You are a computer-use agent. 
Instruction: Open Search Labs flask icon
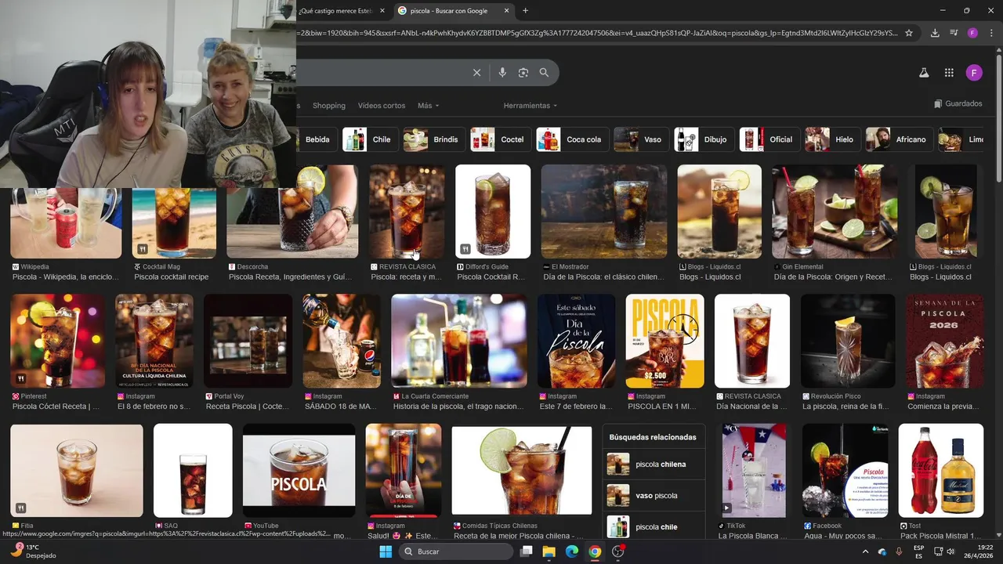point(924,73)
